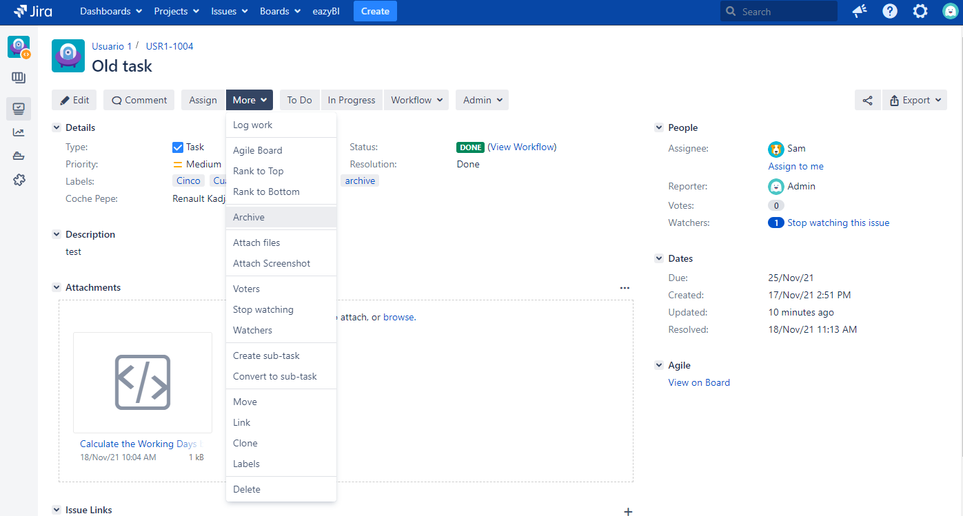Viewport: 963px width, 516px height.
Task: Open the Export dropdown
Action: pyautogui.click(x=915, y=100)
